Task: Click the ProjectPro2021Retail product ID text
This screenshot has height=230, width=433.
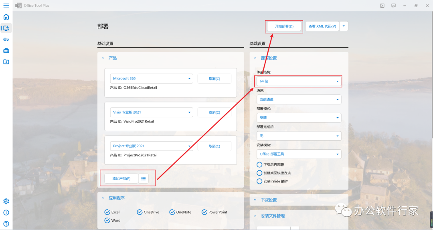Action: click(x=140, y=155)
